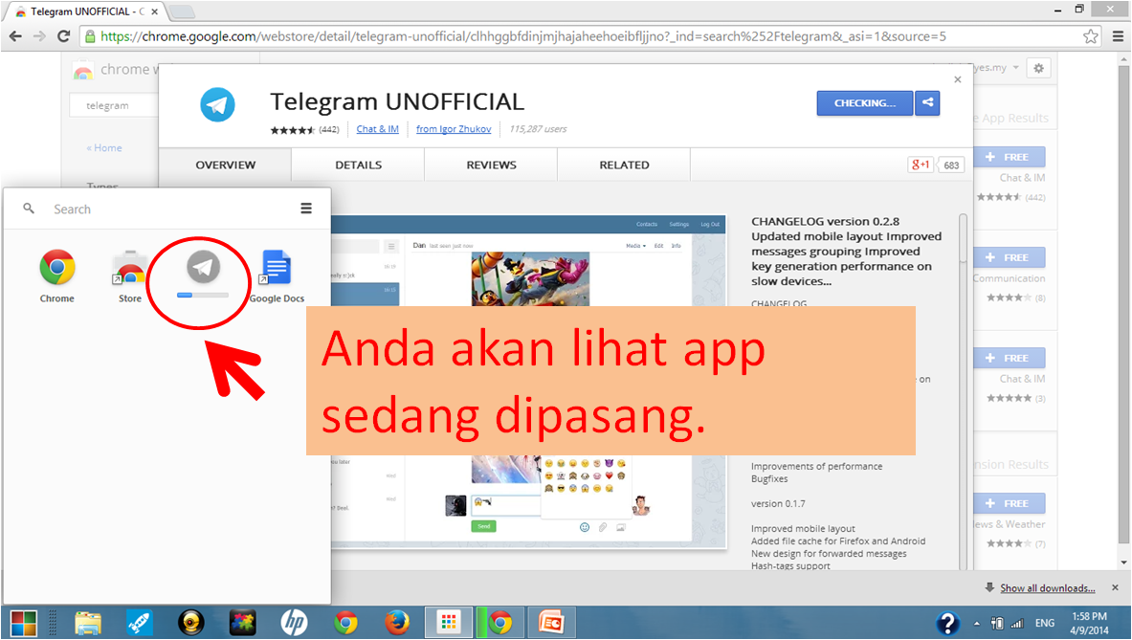This screenshot has height=640, width=1132.
Task: Click the blue share icon beside CHECKING
Action: click(x=926, y=102)
